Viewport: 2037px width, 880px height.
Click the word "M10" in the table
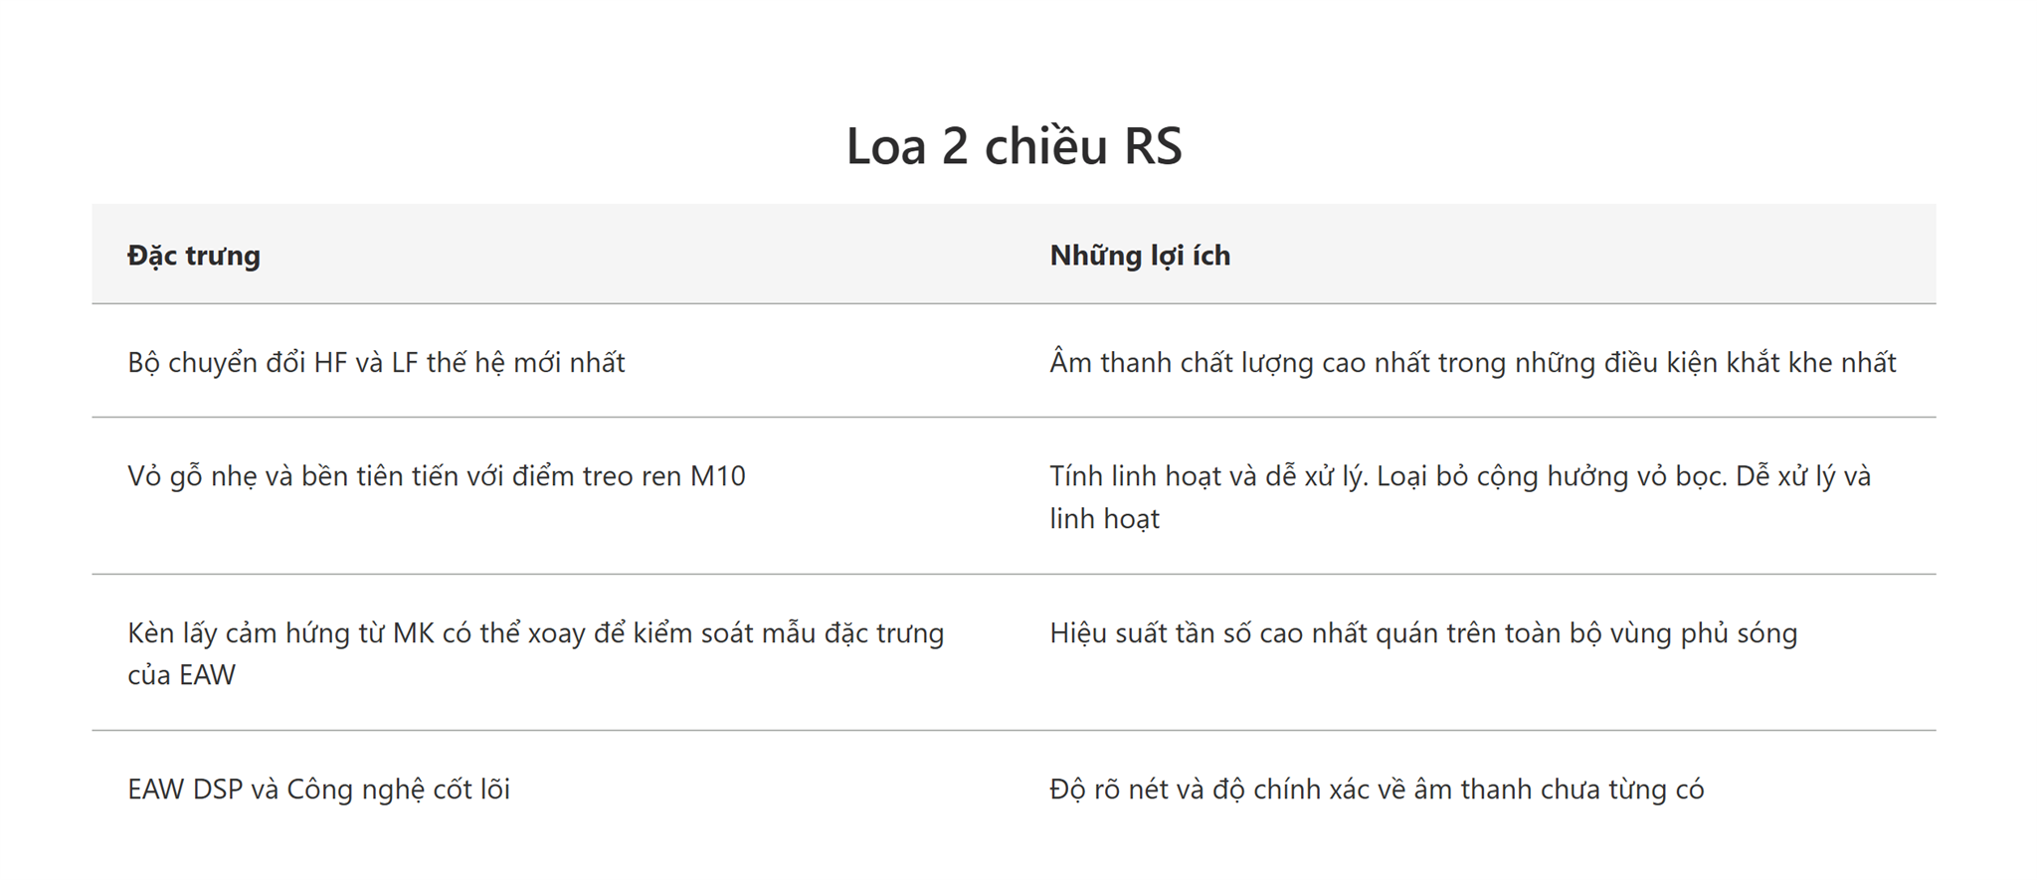coord(718,476)
